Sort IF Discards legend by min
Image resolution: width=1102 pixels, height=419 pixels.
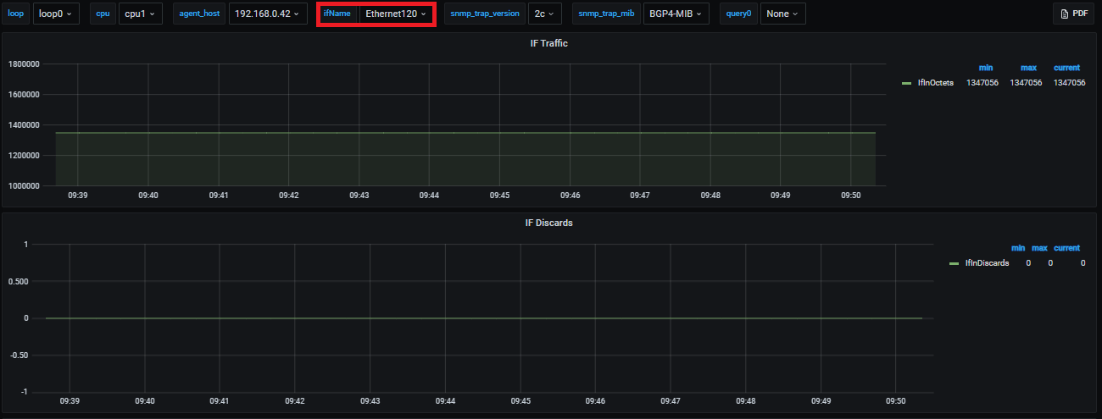pos(1018,248)
